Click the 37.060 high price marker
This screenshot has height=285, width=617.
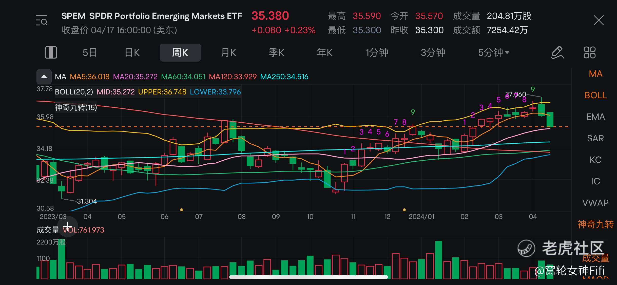point(516,94)
